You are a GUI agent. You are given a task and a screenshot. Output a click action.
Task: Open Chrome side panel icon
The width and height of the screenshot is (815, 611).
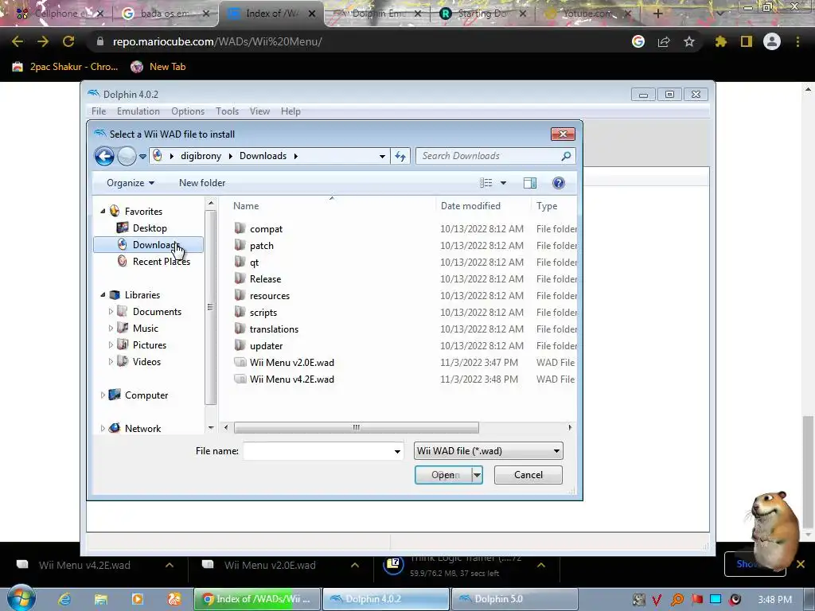pyautogui.click(x=747, y=41)
